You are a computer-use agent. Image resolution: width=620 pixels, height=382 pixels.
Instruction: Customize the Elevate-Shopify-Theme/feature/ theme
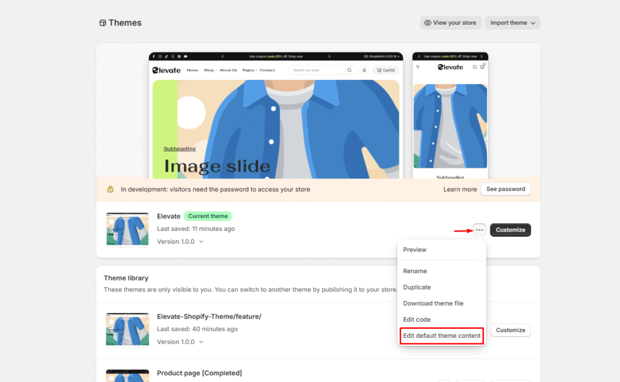coord(510,330)
